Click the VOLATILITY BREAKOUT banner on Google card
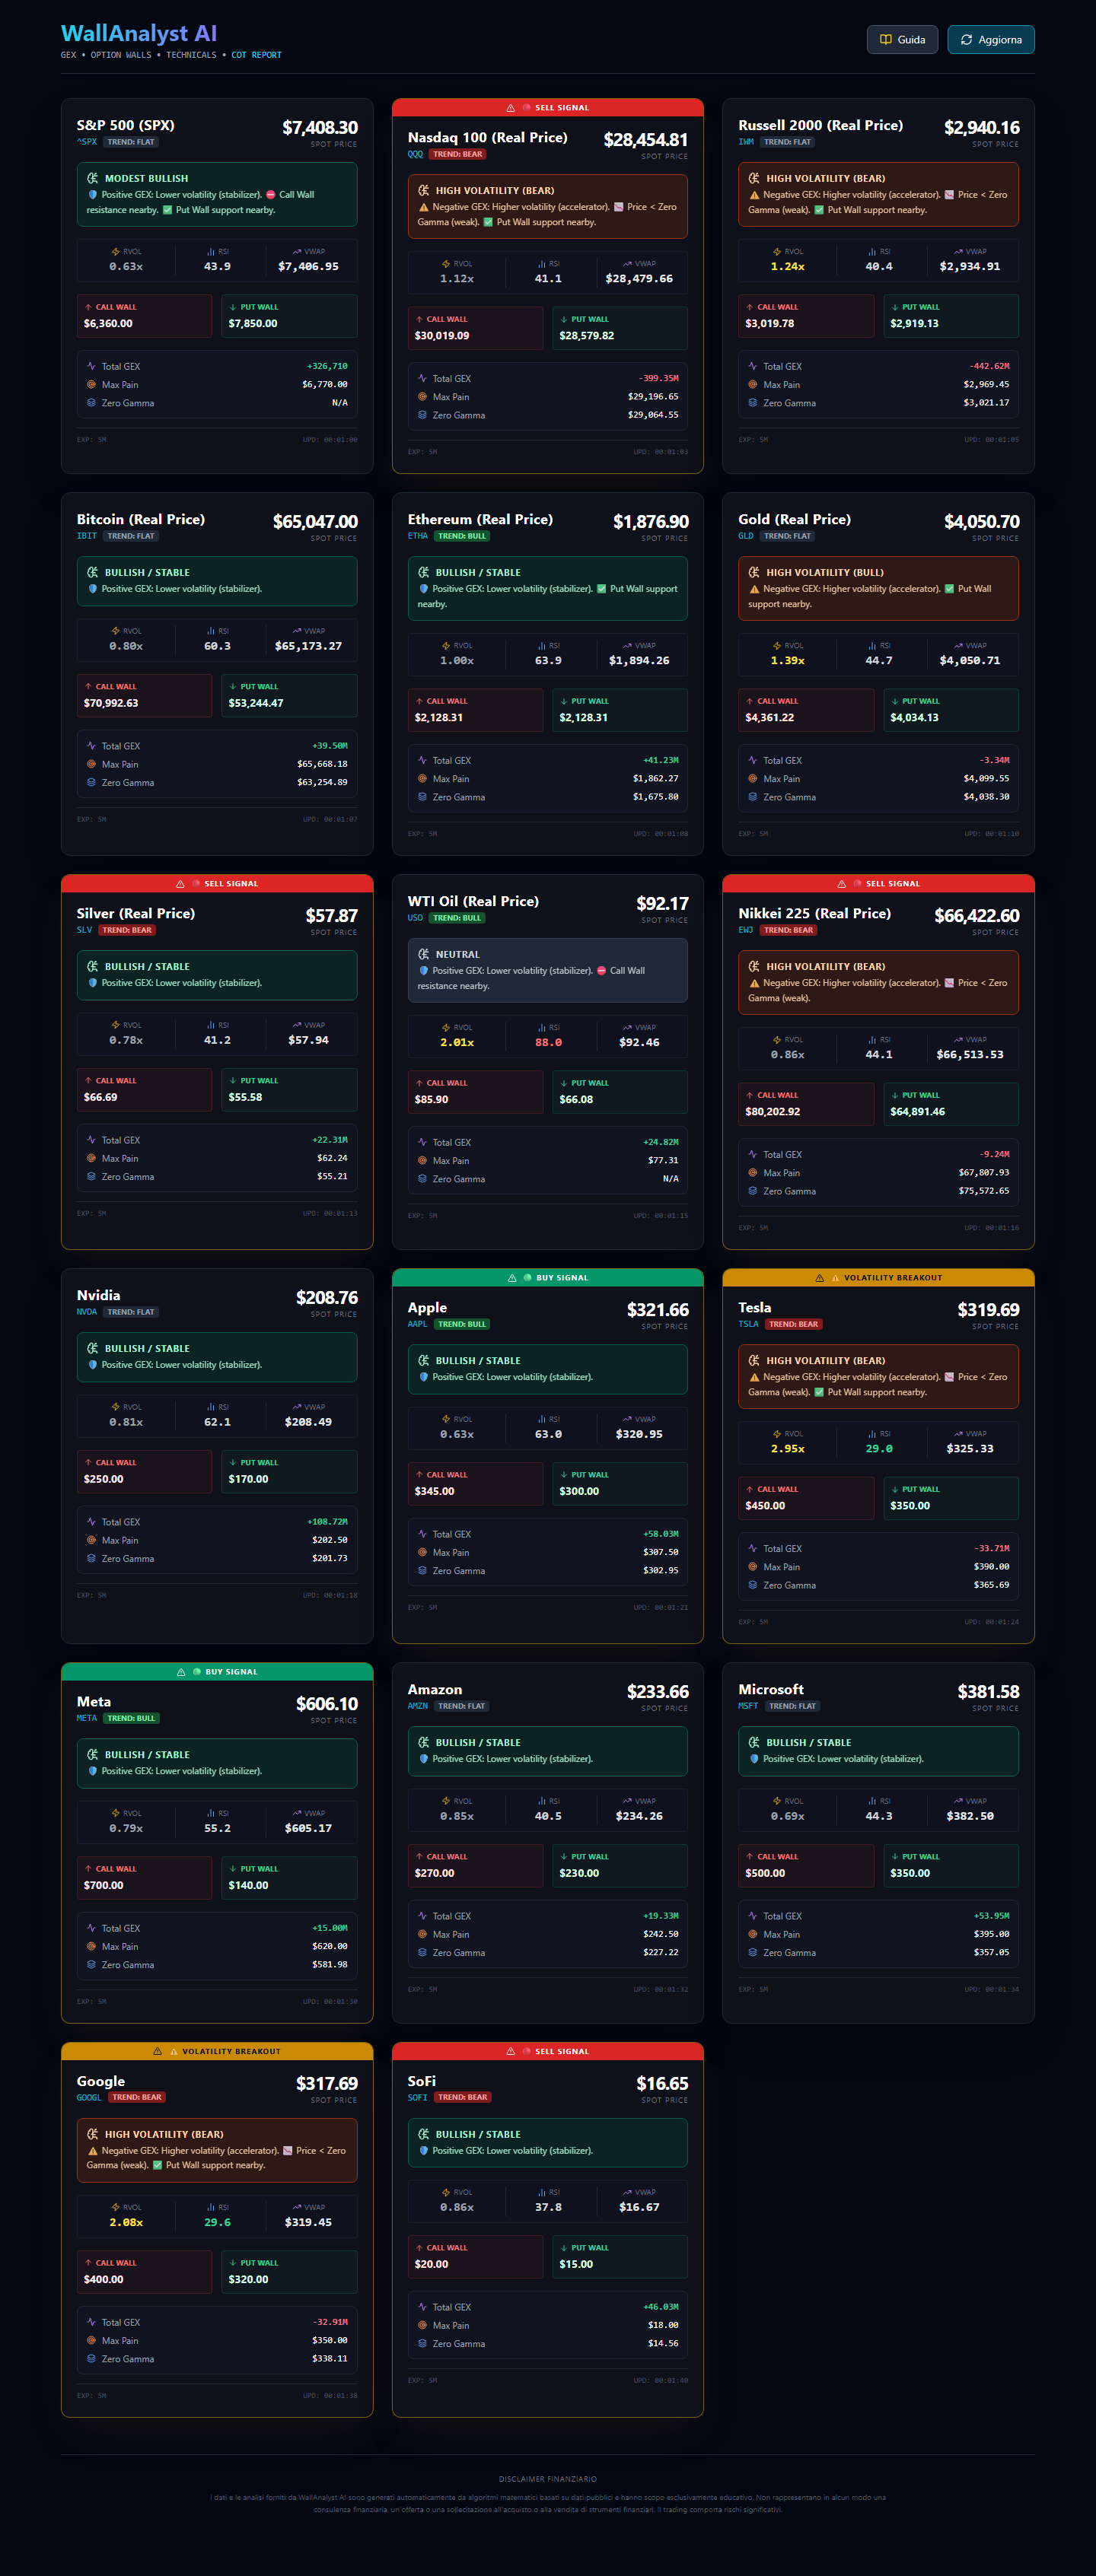Image resolution: width=1096 pixels, height=2576 pixels. pos(217,2051)
